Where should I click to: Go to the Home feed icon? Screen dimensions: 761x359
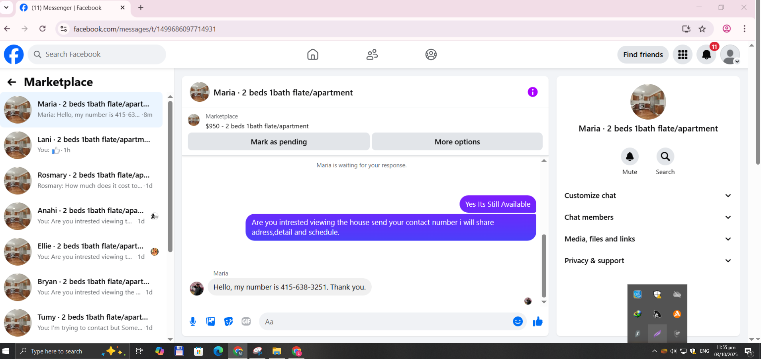point(313,54)
